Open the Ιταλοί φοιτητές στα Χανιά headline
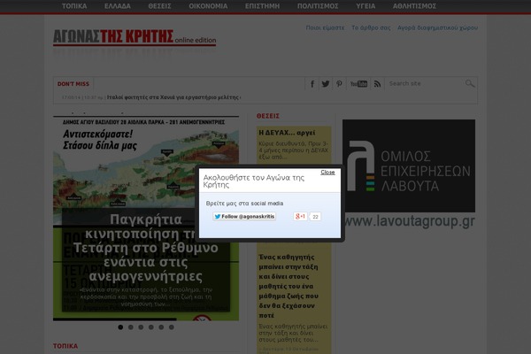Viewport: 531px width, 354px height. 173,97
